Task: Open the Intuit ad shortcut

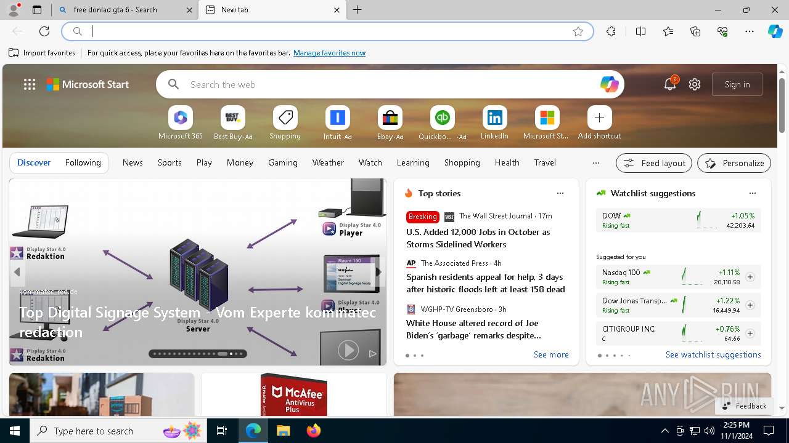Action: pyautogui.click(x=337, y=123)
